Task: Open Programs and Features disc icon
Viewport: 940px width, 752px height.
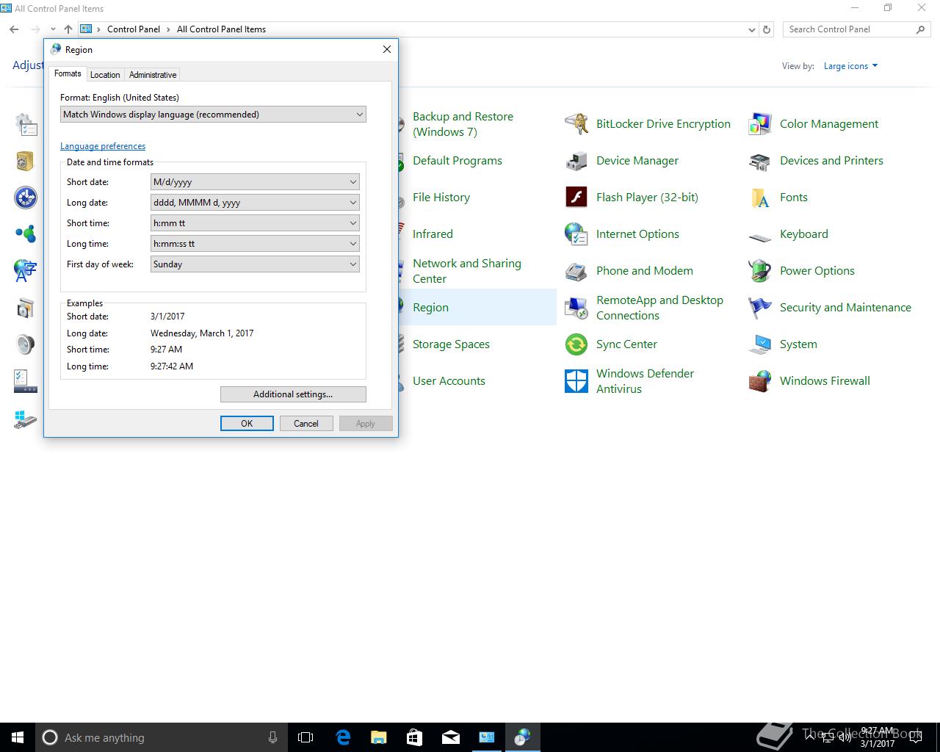Action: pos(26,308)
